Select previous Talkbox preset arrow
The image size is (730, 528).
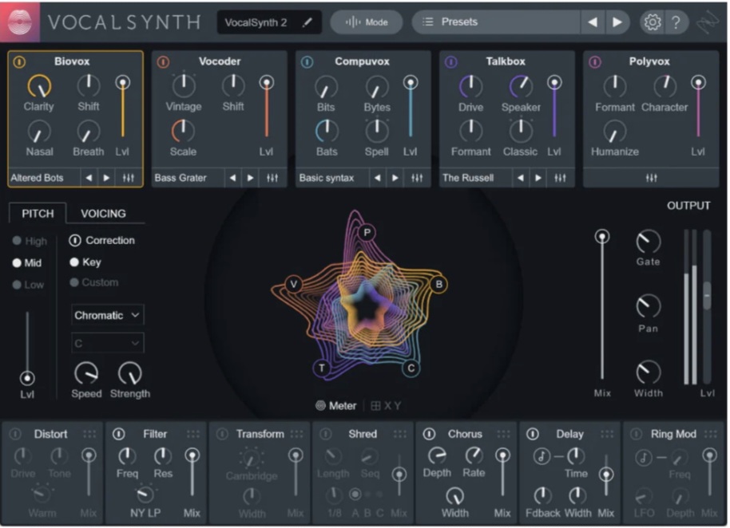(521, 178)
